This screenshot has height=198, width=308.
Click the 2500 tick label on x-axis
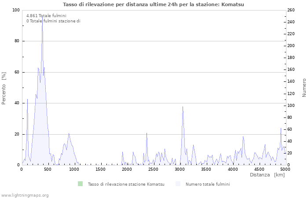(154, 169)
